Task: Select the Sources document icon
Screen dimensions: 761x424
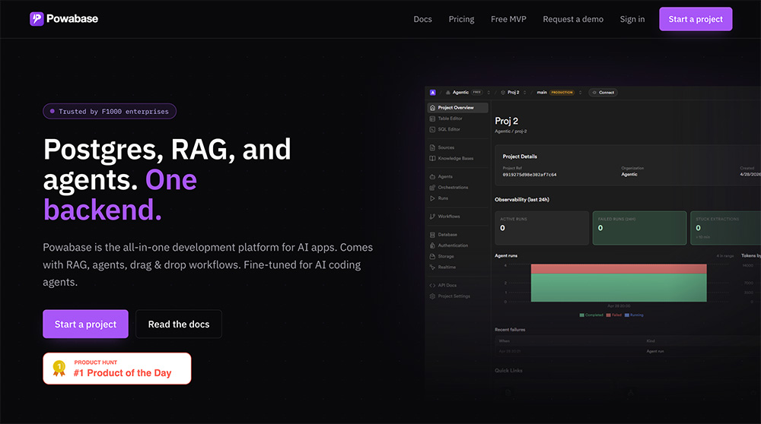Action: pyautogui.click(x=432, y=147)
